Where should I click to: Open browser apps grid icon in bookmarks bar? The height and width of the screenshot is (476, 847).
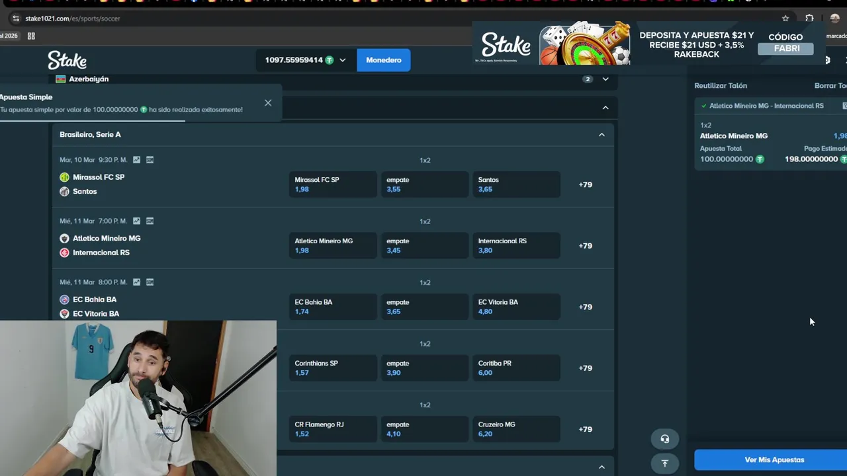[x=31, y=36]
